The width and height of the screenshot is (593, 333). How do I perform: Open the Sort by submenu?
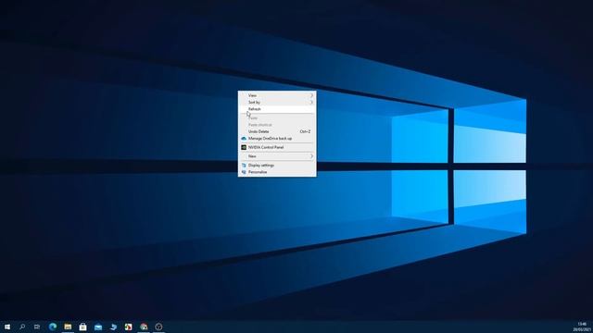click(x=277, y=103)
